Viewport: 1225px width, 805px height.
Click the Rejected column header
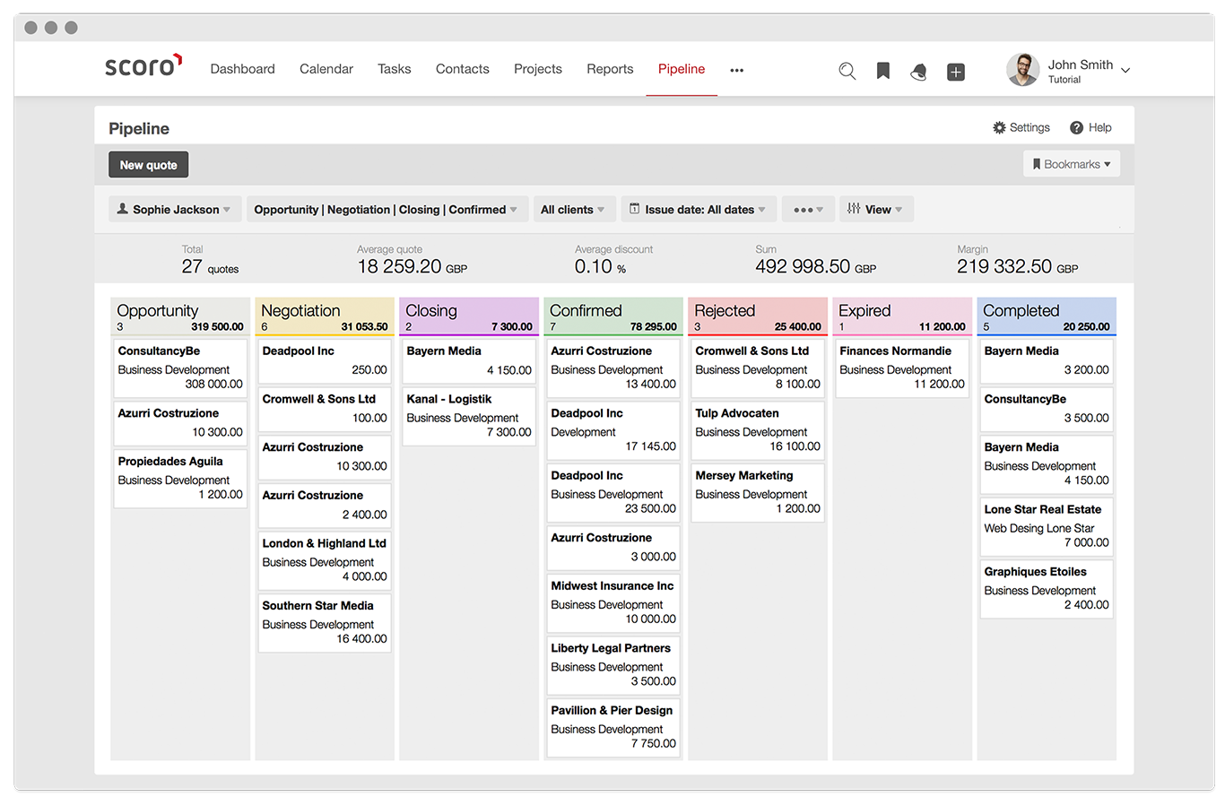758,316
